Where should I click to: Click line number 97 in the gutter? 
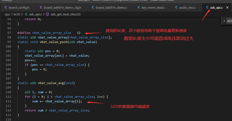(9, 33)
